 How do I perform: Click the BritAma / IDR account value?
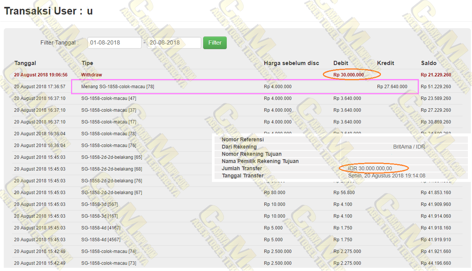409,147
